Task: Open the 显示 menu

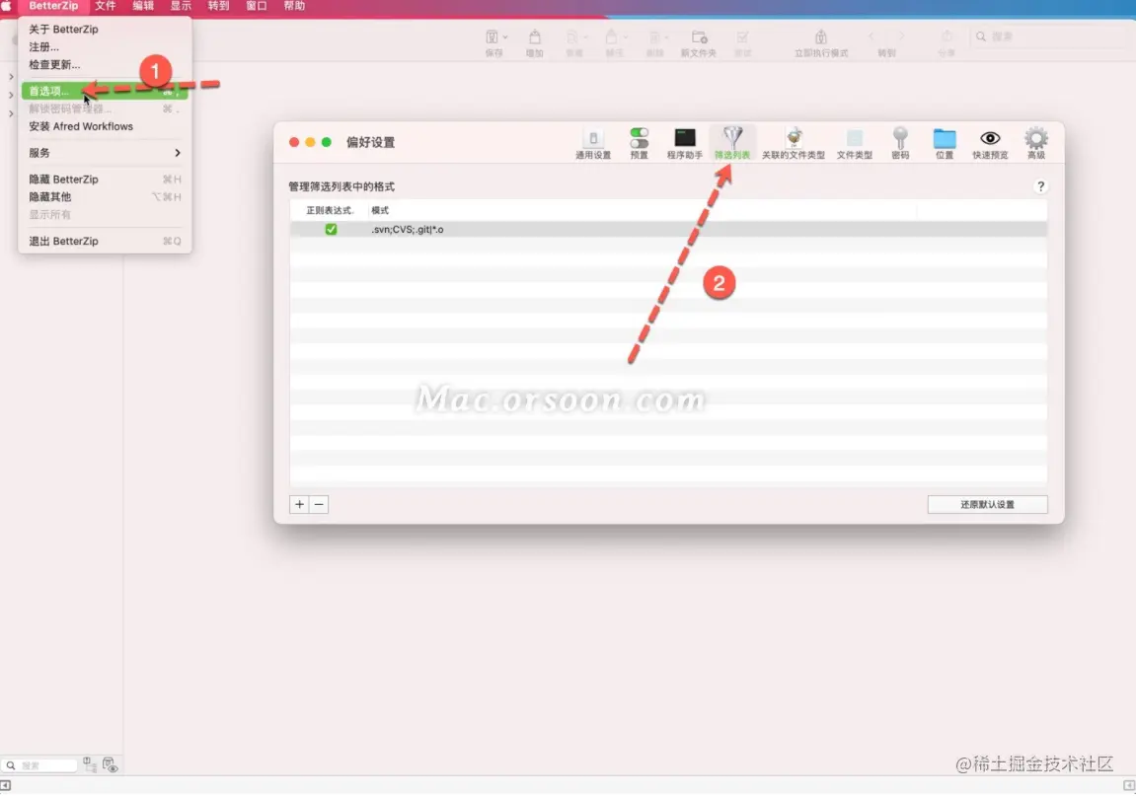Action: pyautogui.click(x=181, y=6)
